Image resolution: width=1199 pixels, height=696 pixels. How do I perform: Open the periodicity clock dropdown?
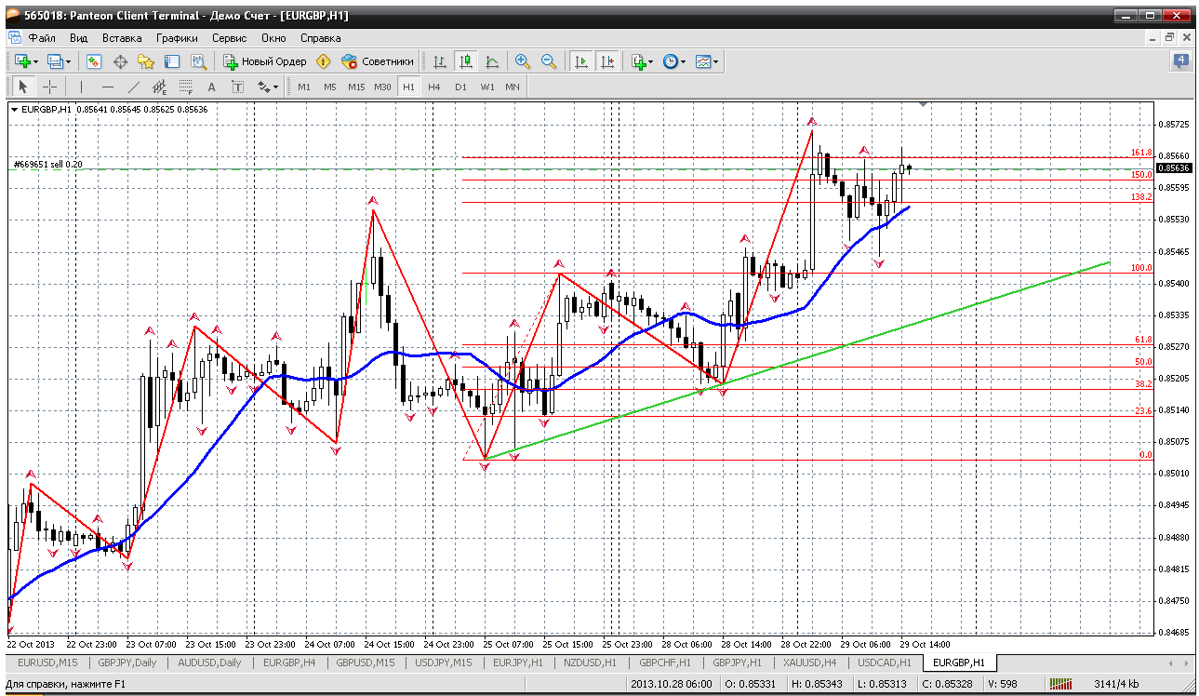[x=683, y=61]
